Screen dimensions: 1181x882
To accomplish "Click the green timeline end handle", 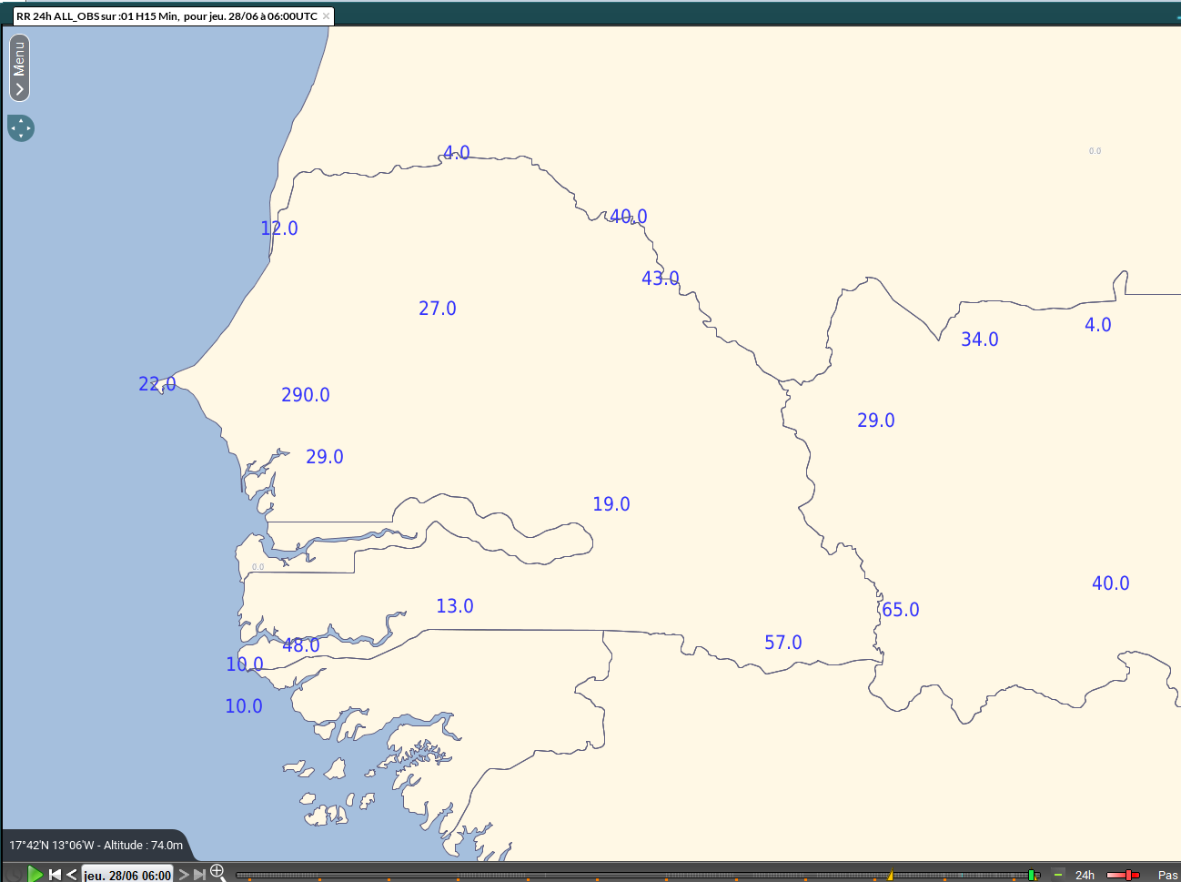I will 1031,875.
